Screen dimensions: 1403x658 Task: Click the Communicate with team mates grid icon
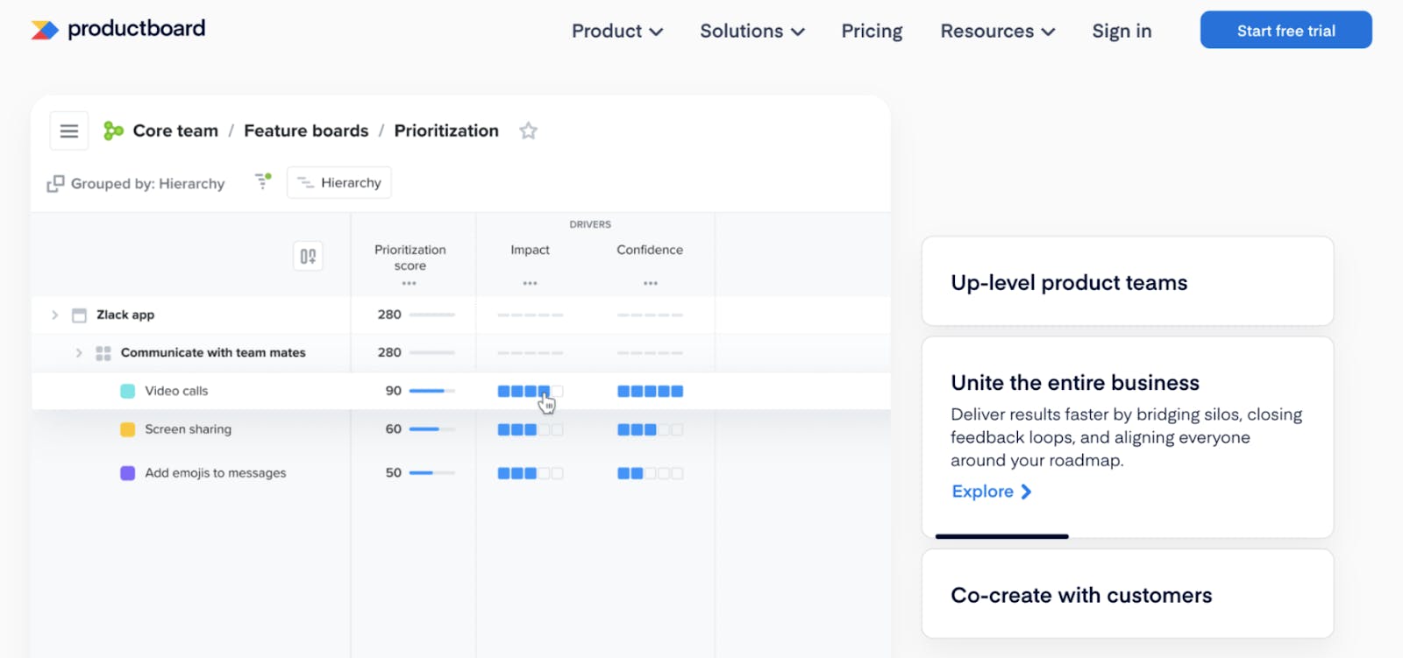tap(103, 353)
